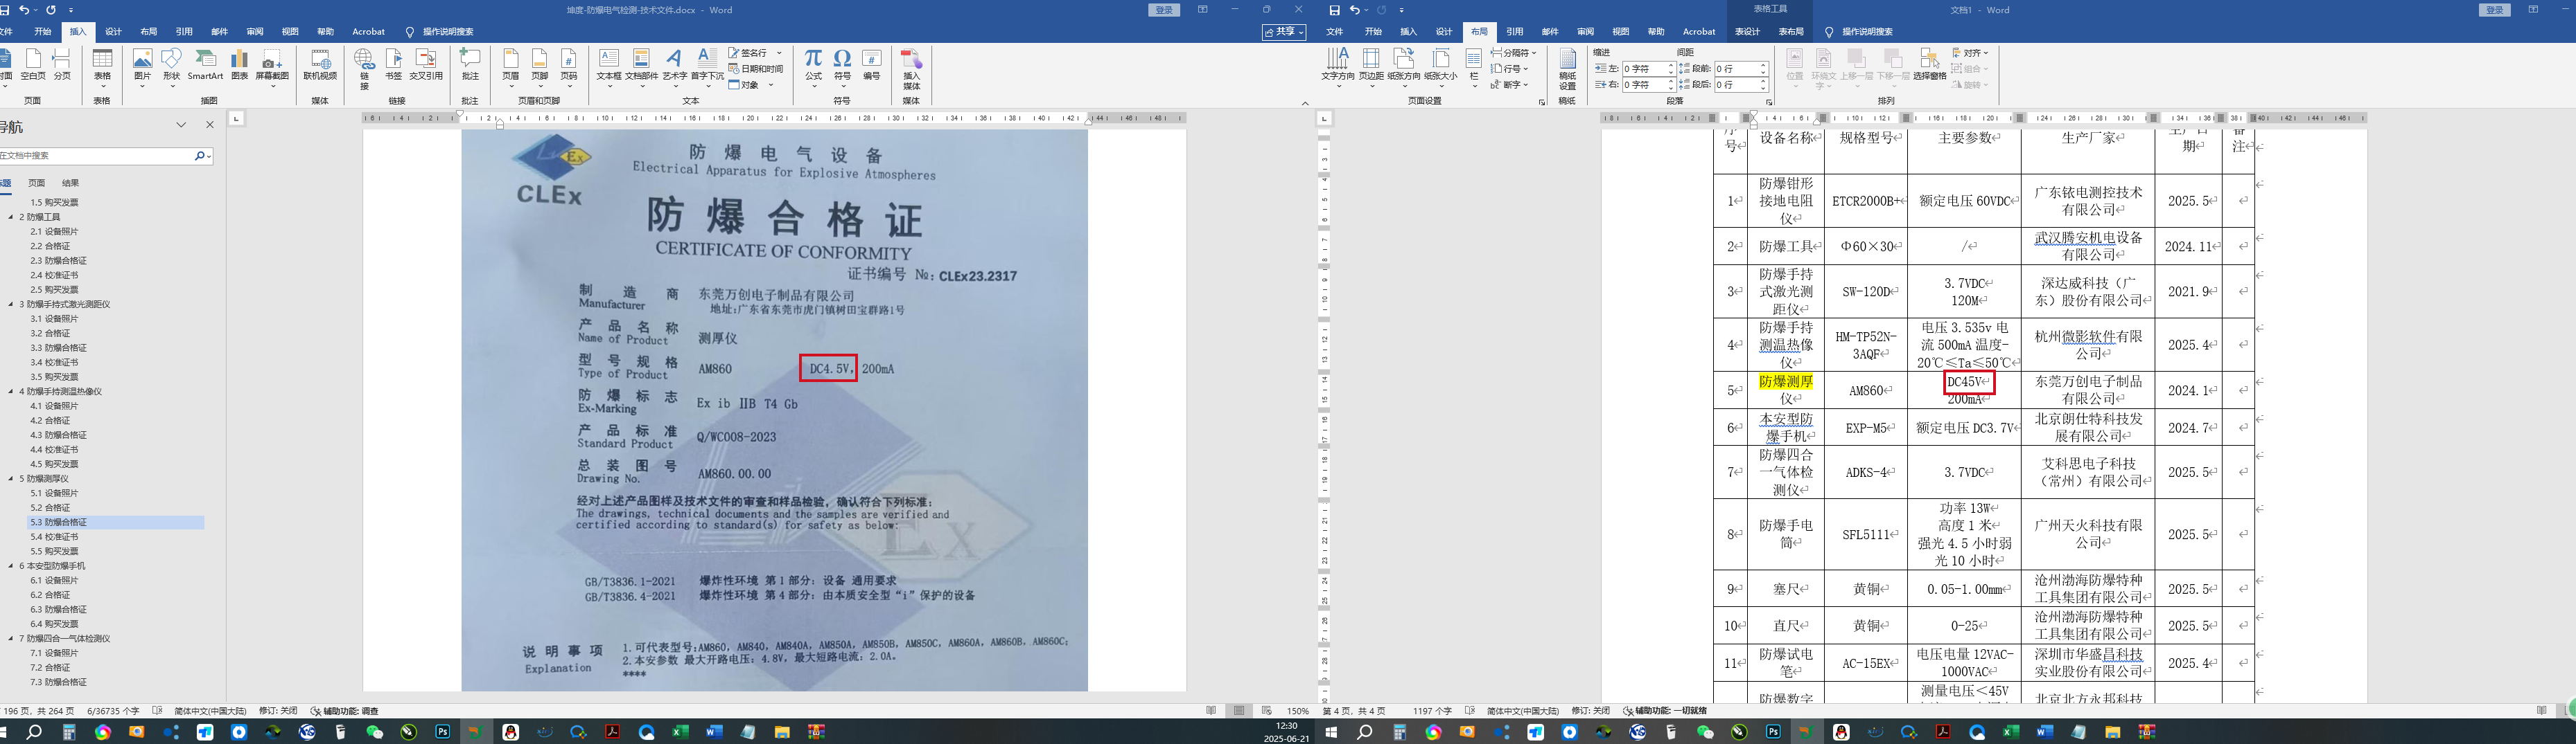Insert a chart with 图表 icon
Screen dimensions: 2576x744
click(x=240, y=65)
